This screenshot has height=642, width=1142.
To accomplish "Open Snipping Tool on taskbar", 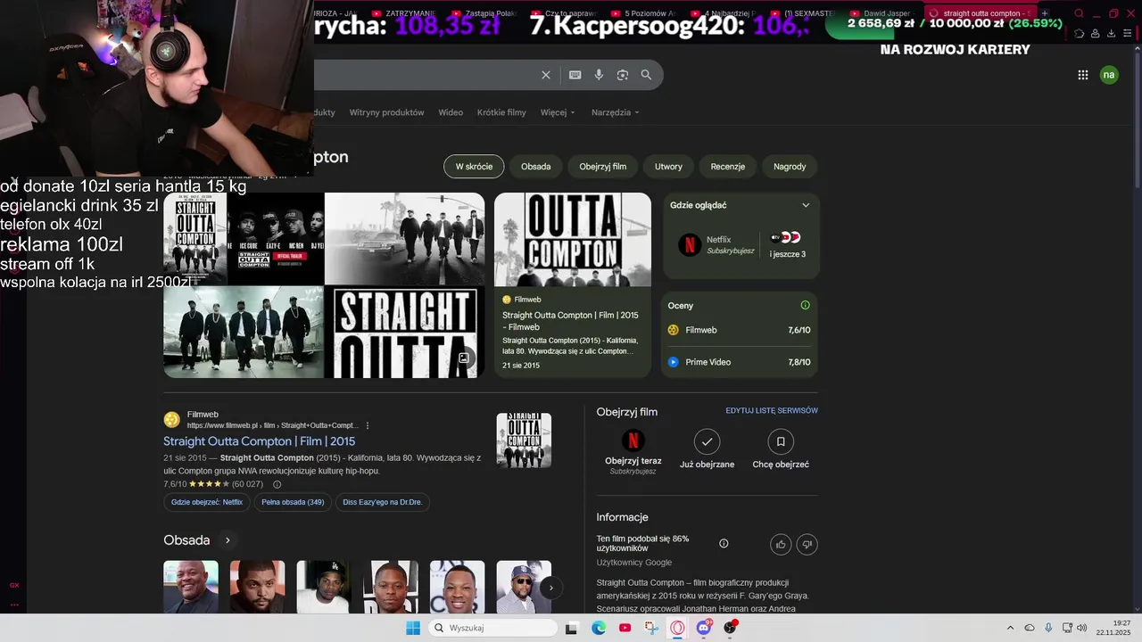I will coord(652,628).
